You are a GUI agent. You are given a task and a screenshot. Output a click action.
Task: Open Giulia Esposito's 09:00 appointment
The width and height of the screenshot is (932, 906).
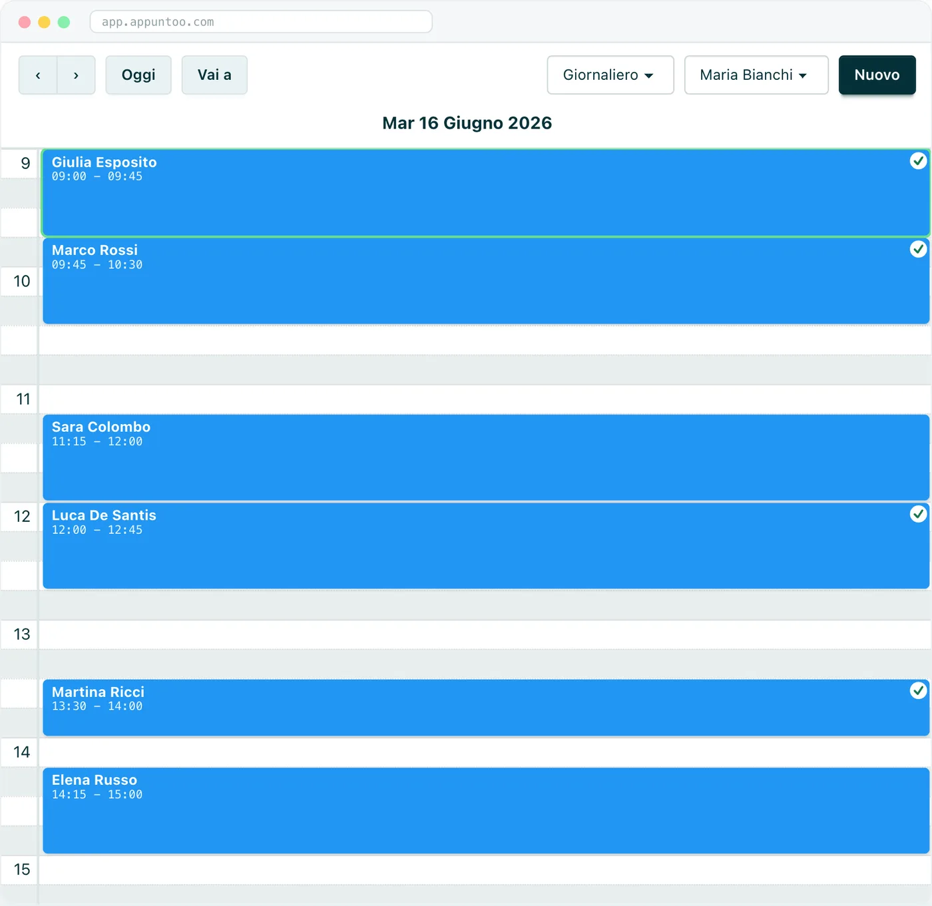click(x=486, y=193)
